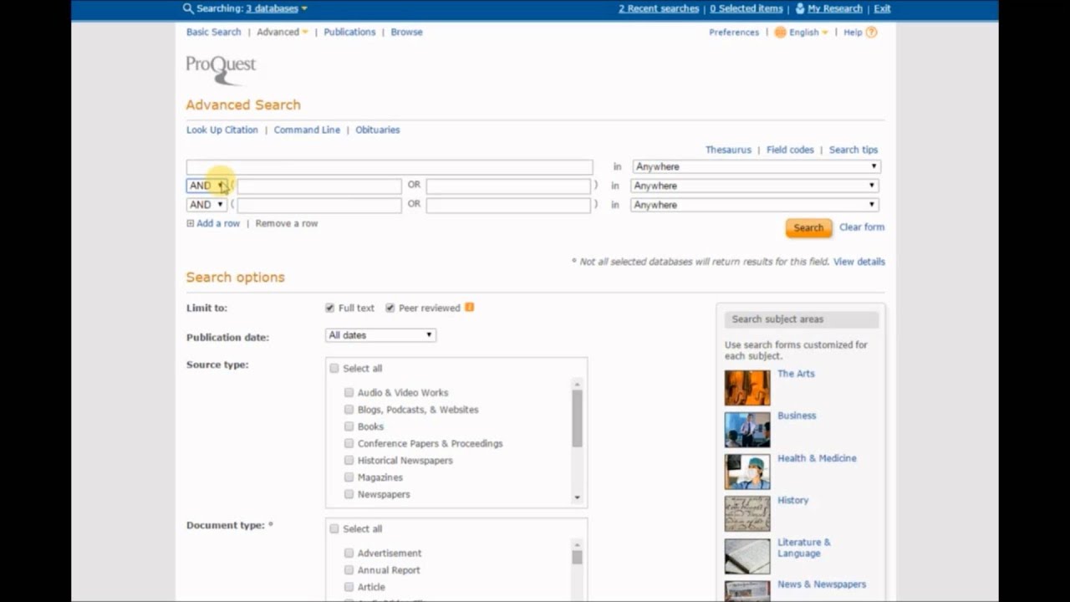The image size is (1070, 602).
Task: Check Conference Papers & Proceedings
Action: pos(349,443)
